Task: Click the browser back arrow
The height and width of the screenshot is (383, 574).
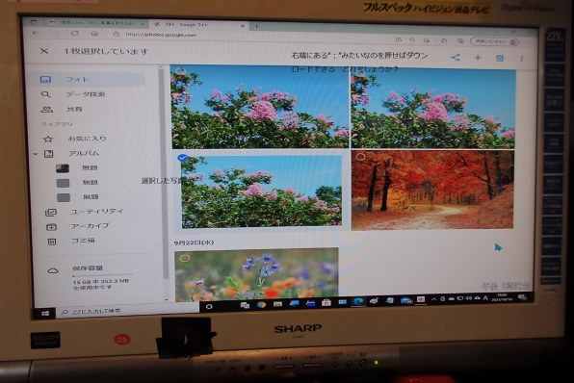Action: click(35, 33)
